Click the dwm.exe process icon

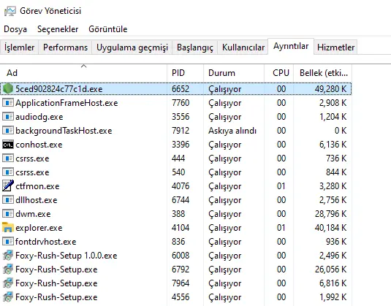(x=8, y=214)
